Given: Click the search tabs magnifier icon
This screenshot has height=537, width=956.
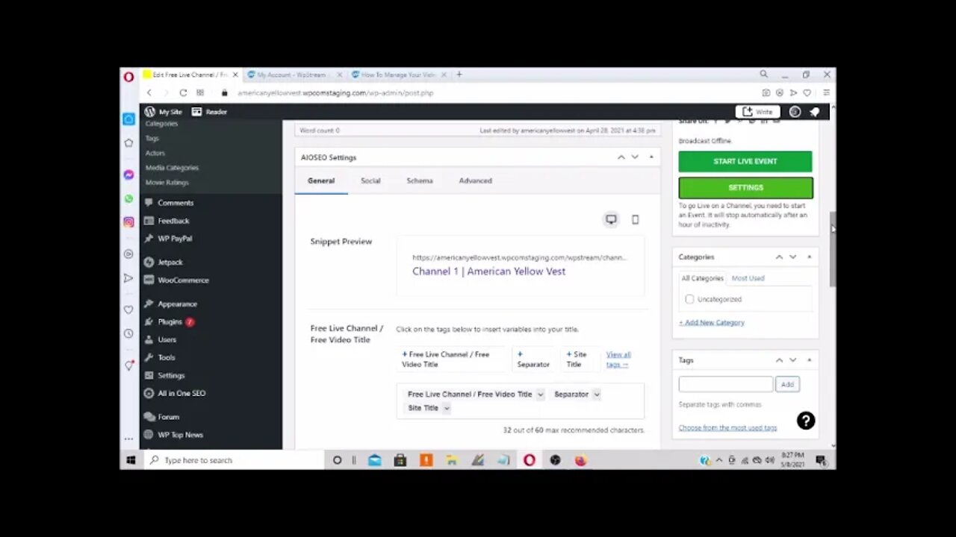Looking at the screenshot, I should 763,75.
